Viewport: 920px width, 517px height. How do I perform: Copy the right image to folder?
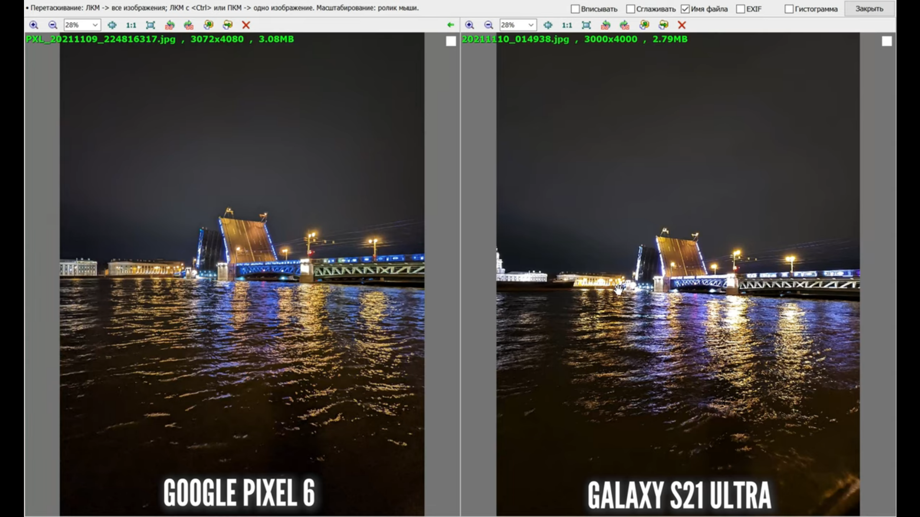click(644, 25)
